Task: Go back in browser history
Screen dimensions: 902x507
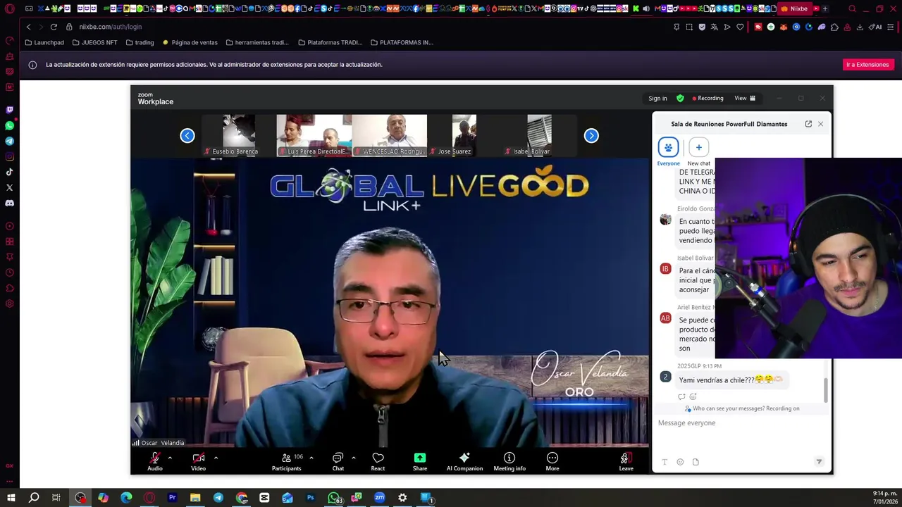Action: pos(28,27)
